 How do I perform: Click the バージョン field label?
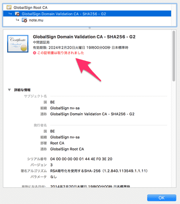click(x=38, y=165)
